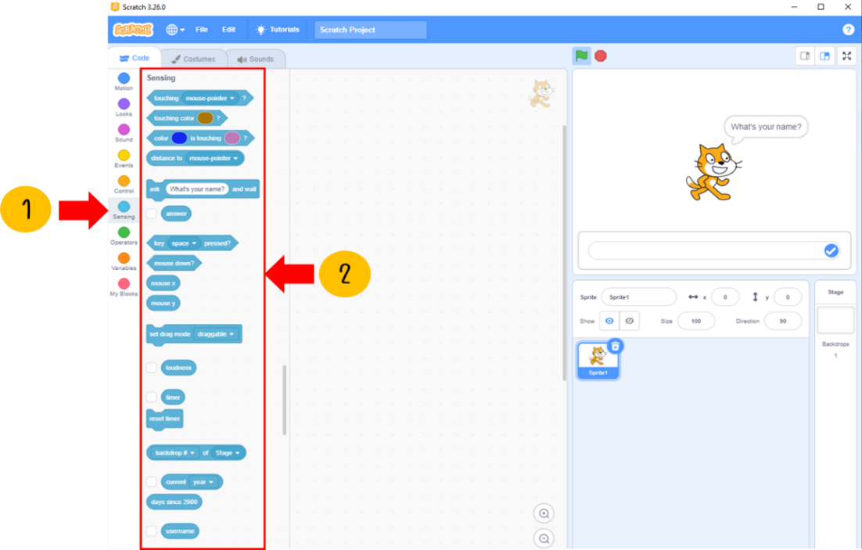Screen dimensions: 862x550
Task: Switch to the Costumes tab
Action: (193, 59)
